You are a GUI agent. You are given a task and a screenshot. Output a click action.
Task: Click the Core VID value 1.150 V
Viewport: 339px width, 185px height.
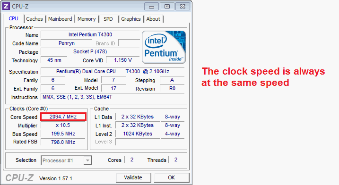(123, 60)
